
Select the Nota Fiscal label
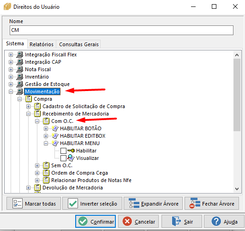(x=38, y=69)
